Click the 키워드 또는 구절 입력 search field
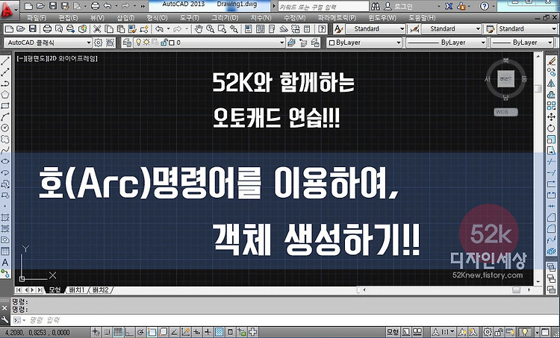 (323, 7)
